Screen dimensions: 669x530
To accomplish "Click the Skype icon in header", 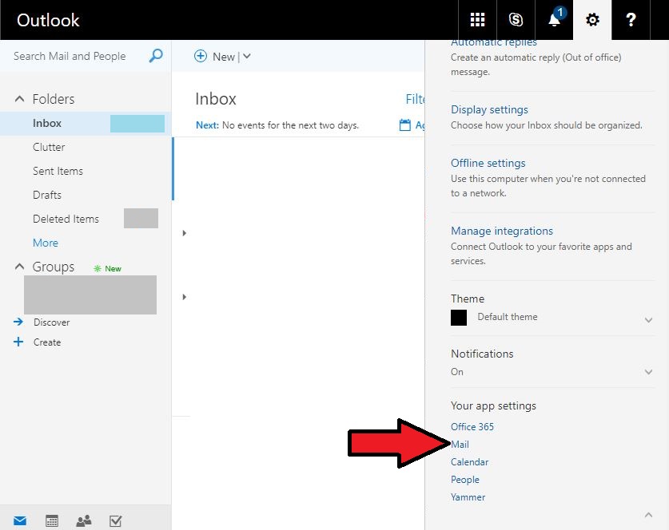I will tap(516, 20).
